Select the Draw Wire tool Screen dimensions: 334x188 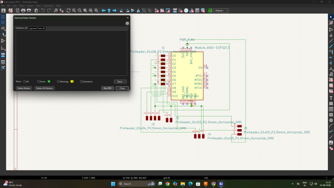[331, 41]
